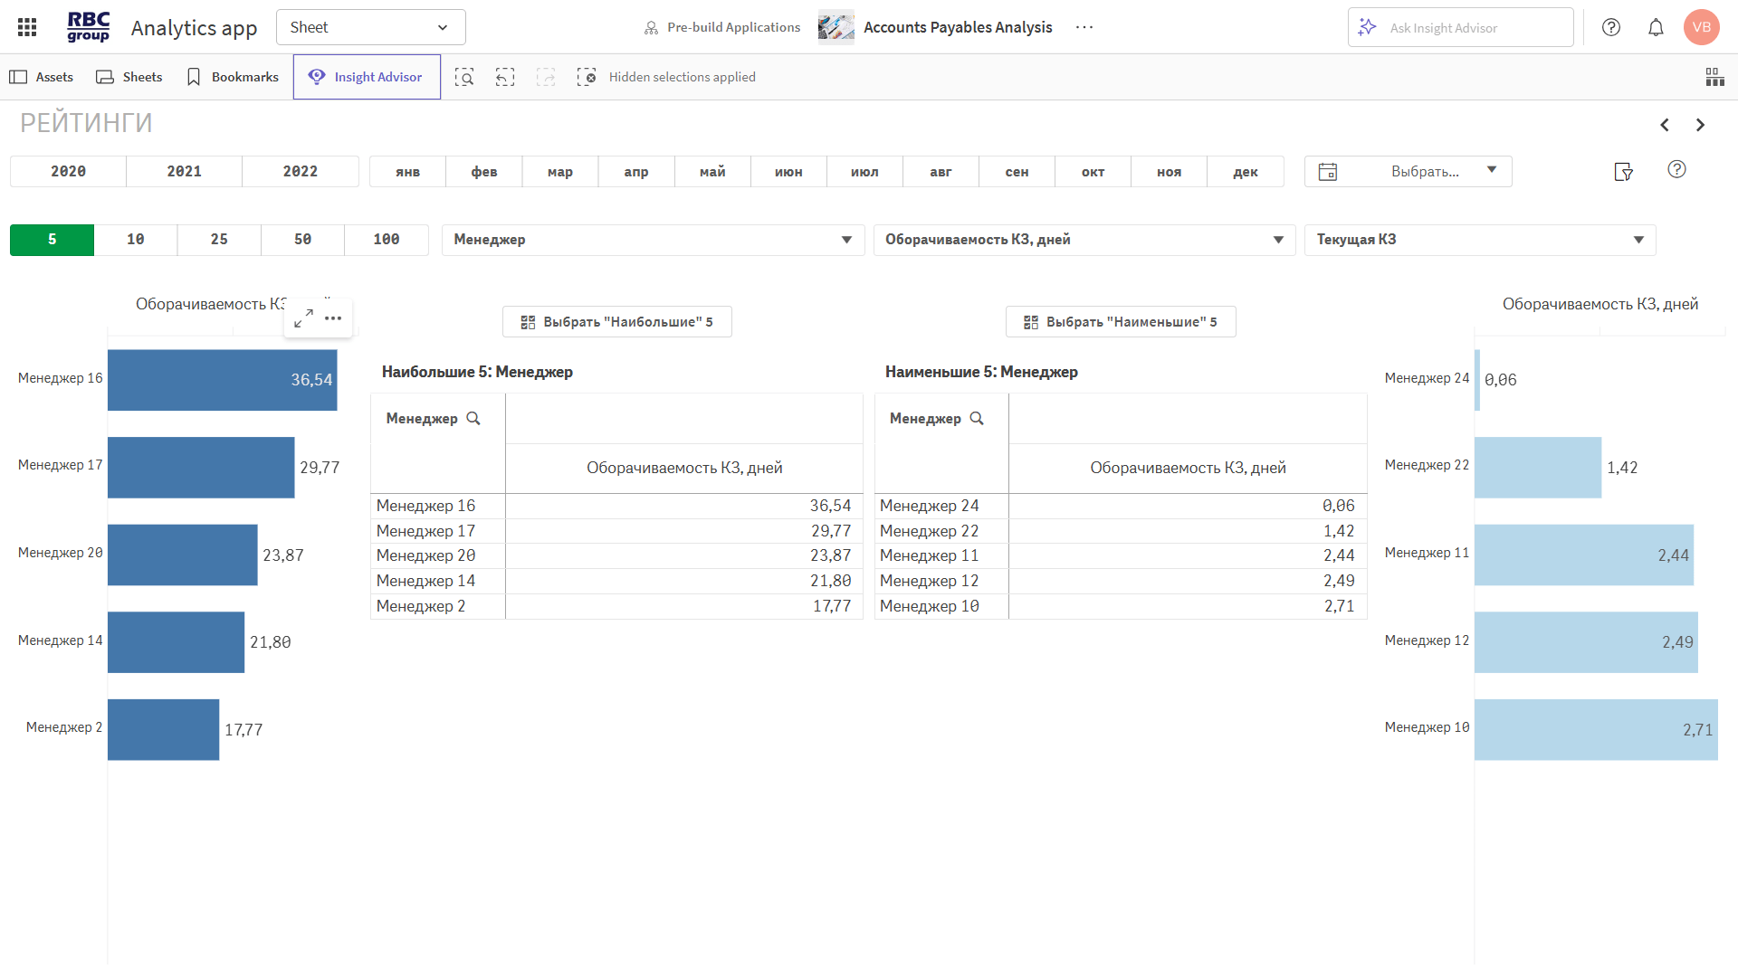Clear all selections icon
Image resolution: width=1738 pixels, height=977 pixels.
587,77
